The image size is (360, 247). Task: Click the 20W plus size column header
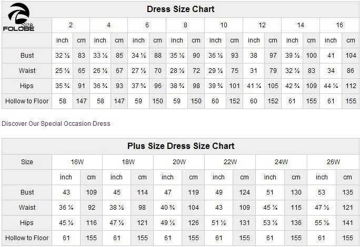click(179, 162)
